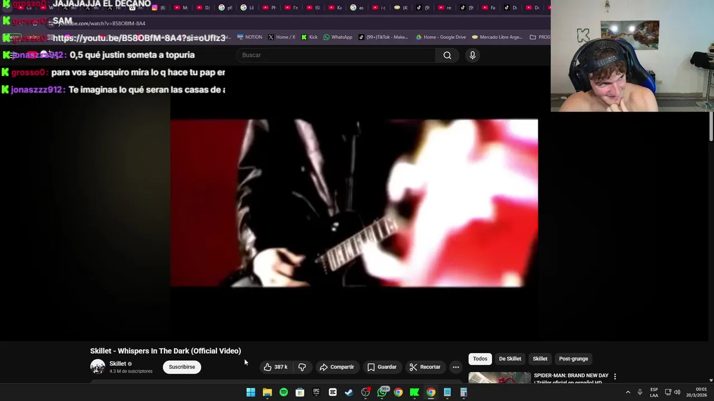The height and width of the screenshot is (401, 714).
Task: Click the browser address bar URL
Action: [x=102, y=23]
